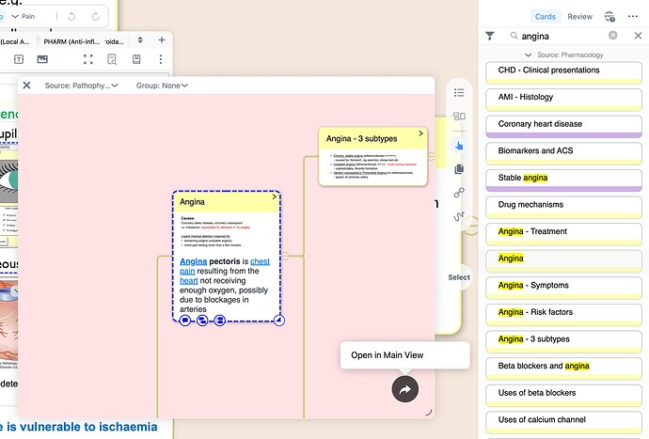Viewport: 649px width, 439px height.
Task: Follow the 'Angina' hyperlink in card text
Action: (194, 261)
